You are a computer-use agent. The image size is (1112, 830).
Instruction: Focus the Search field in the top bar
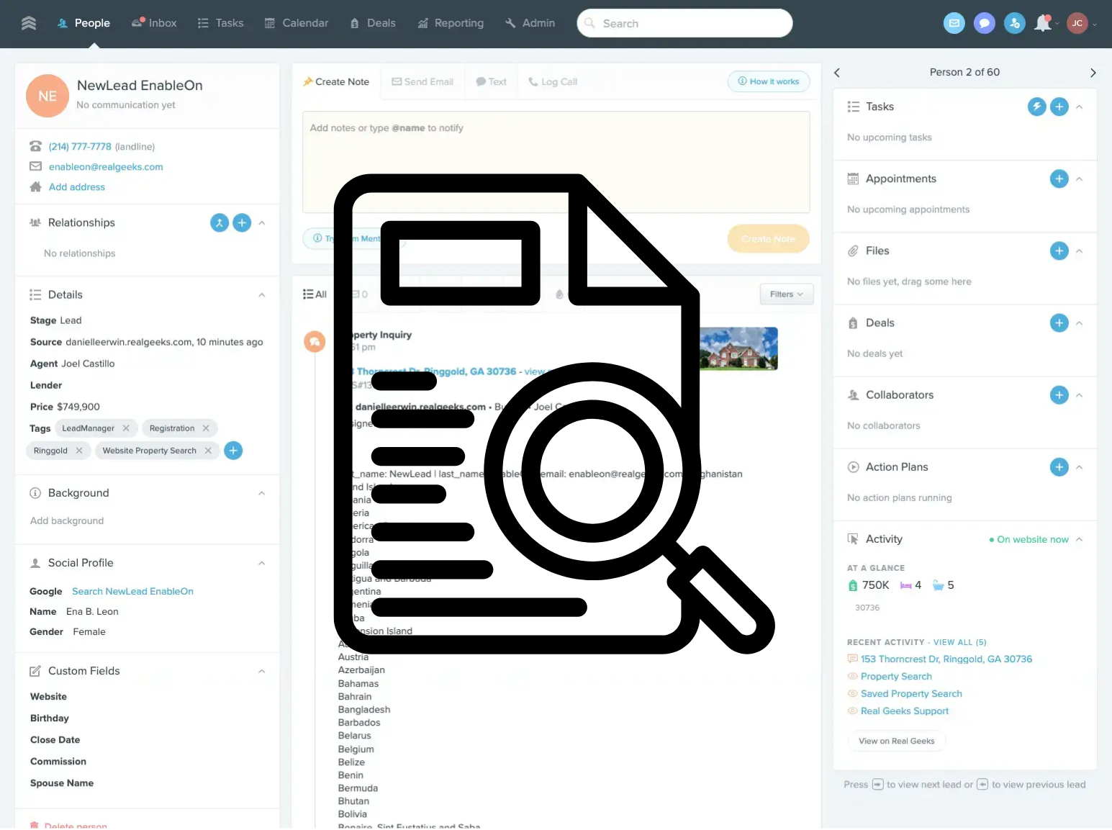(684, 23)
